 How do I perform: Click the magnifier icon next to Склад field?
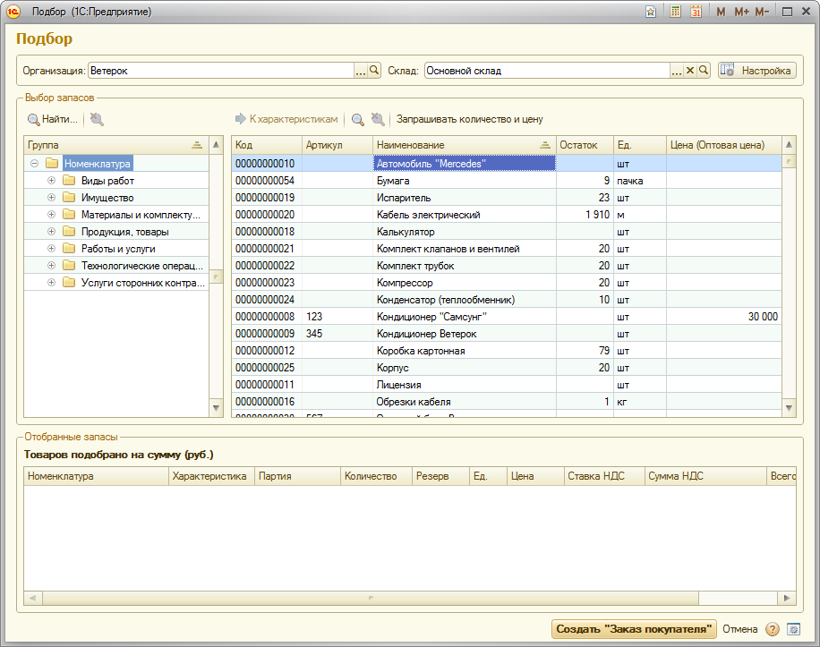(704, 71)
